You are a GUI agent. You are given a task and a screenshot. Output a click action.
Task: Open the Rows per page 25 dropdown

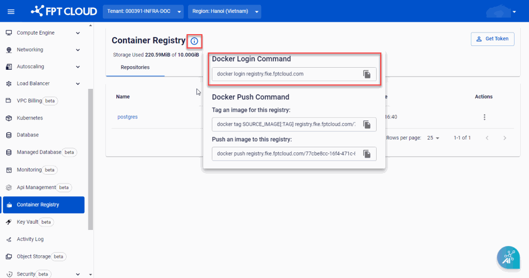[433, 138]
